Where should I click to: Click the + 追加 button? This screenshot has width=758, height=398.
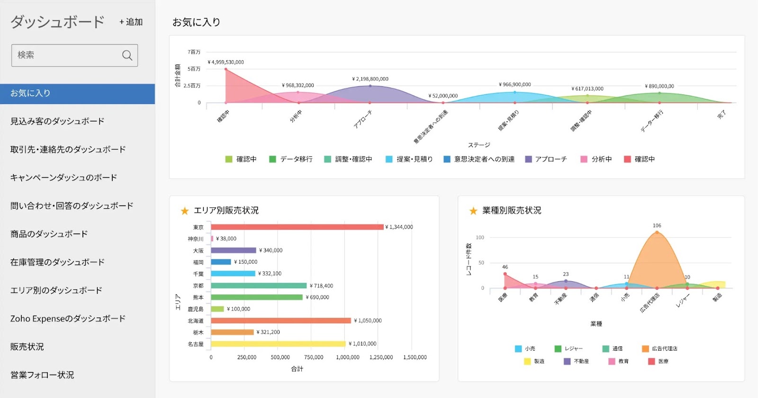pyautogui.click(x=131, y=22)
